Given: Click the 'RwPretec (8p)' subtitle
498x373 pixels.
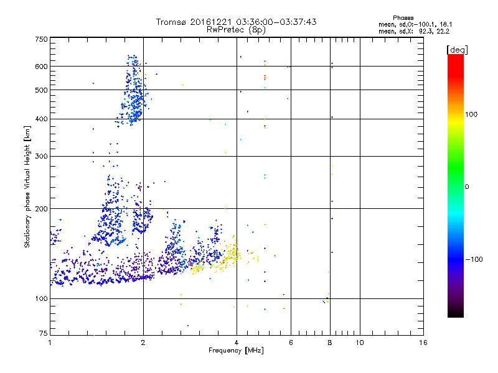Looking at the screenshot, I should pos(236,30).
